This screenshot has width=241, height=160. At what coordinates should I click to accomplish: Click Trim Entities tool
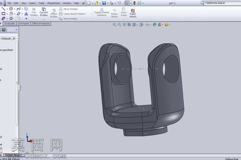(34, 12)
